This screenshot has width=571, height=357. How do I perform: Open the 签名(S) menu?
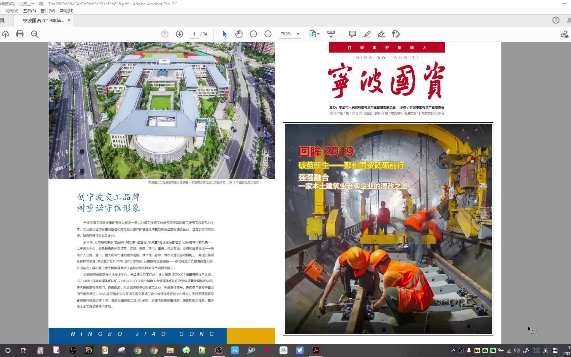point(29,11)
